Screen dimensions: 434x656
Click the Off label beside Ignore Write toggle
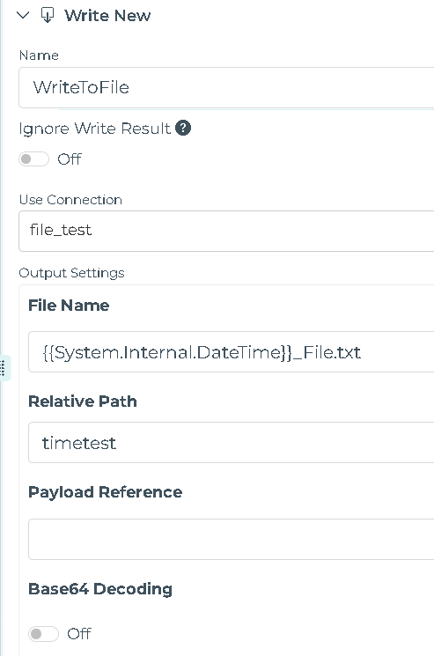pyautogui.click(x=69, y=159)
